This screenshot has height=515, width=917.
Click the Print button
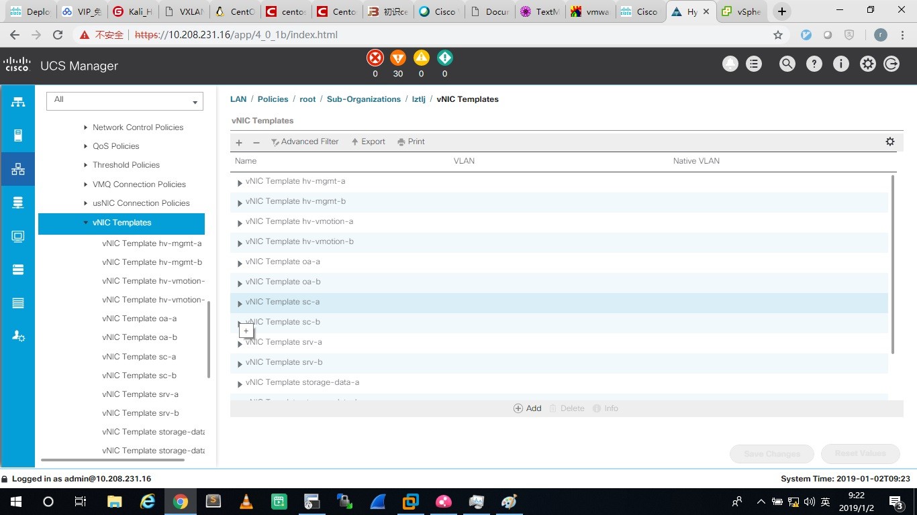(x=412, y=141)
